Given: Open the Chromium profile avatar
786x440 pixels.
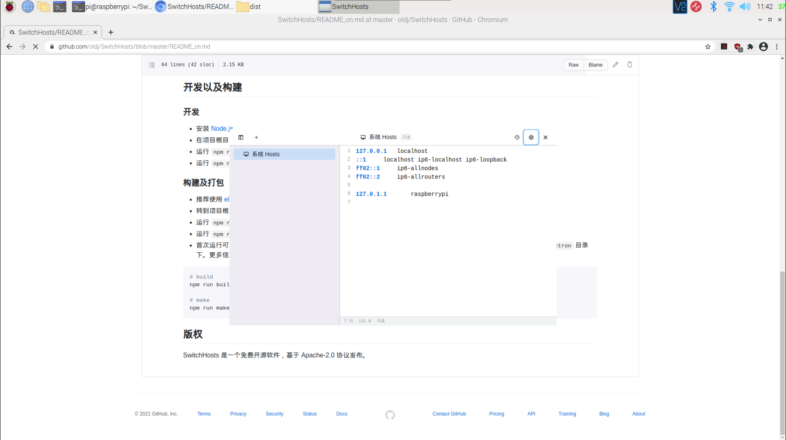Looking at the screenshot, I should click(x=763, y=46).
